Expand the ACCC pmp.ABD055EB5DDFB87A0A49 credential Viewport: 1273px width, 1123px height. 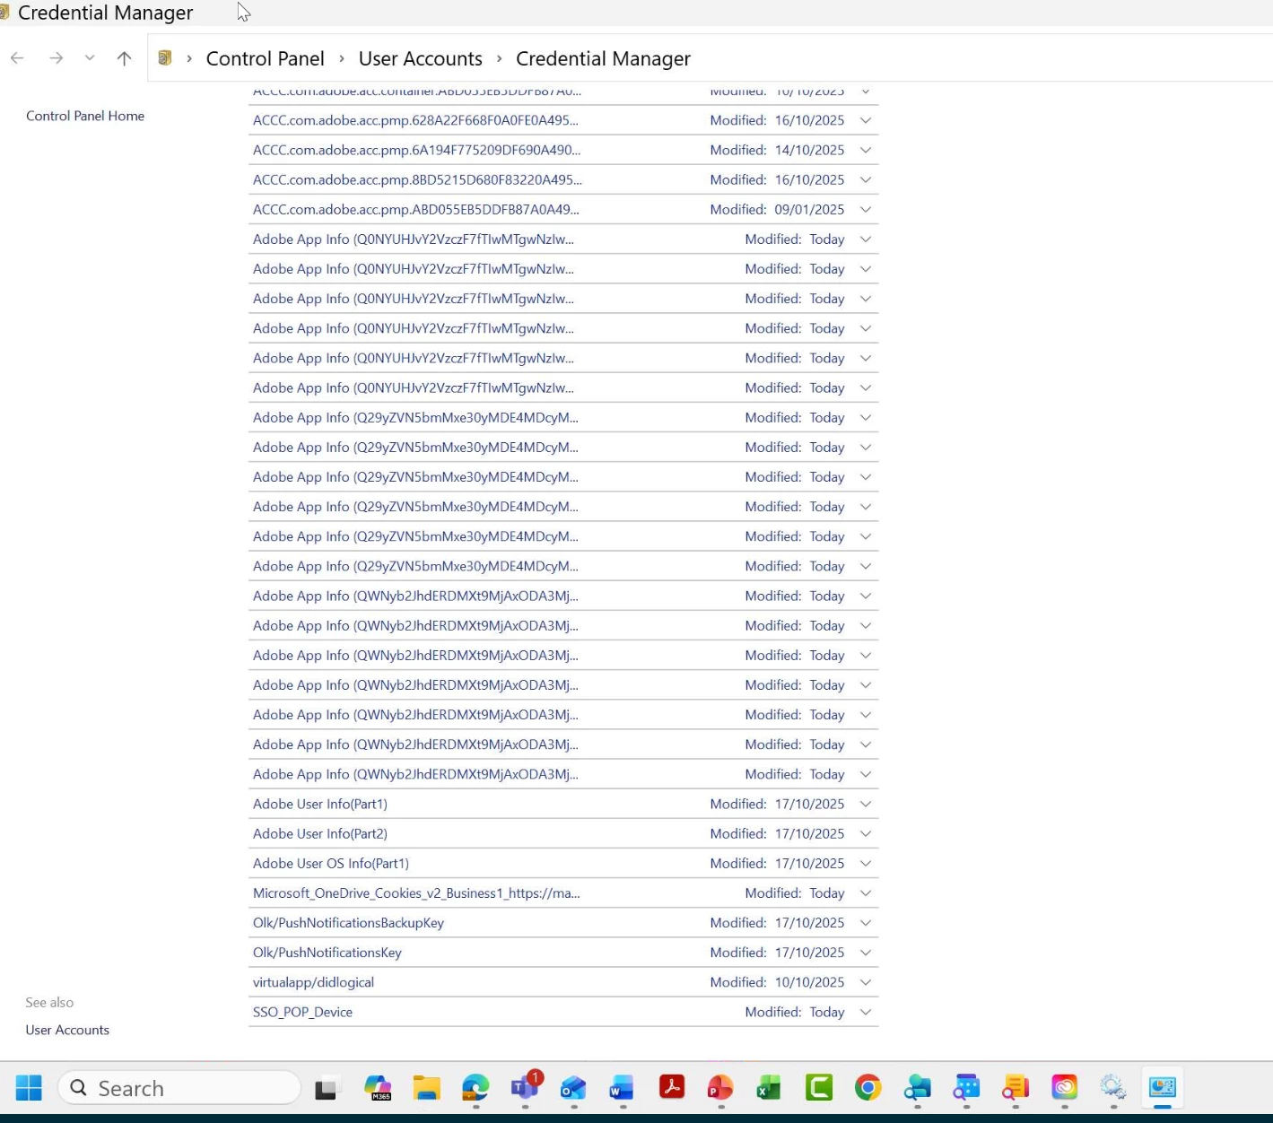pos(866,209)
